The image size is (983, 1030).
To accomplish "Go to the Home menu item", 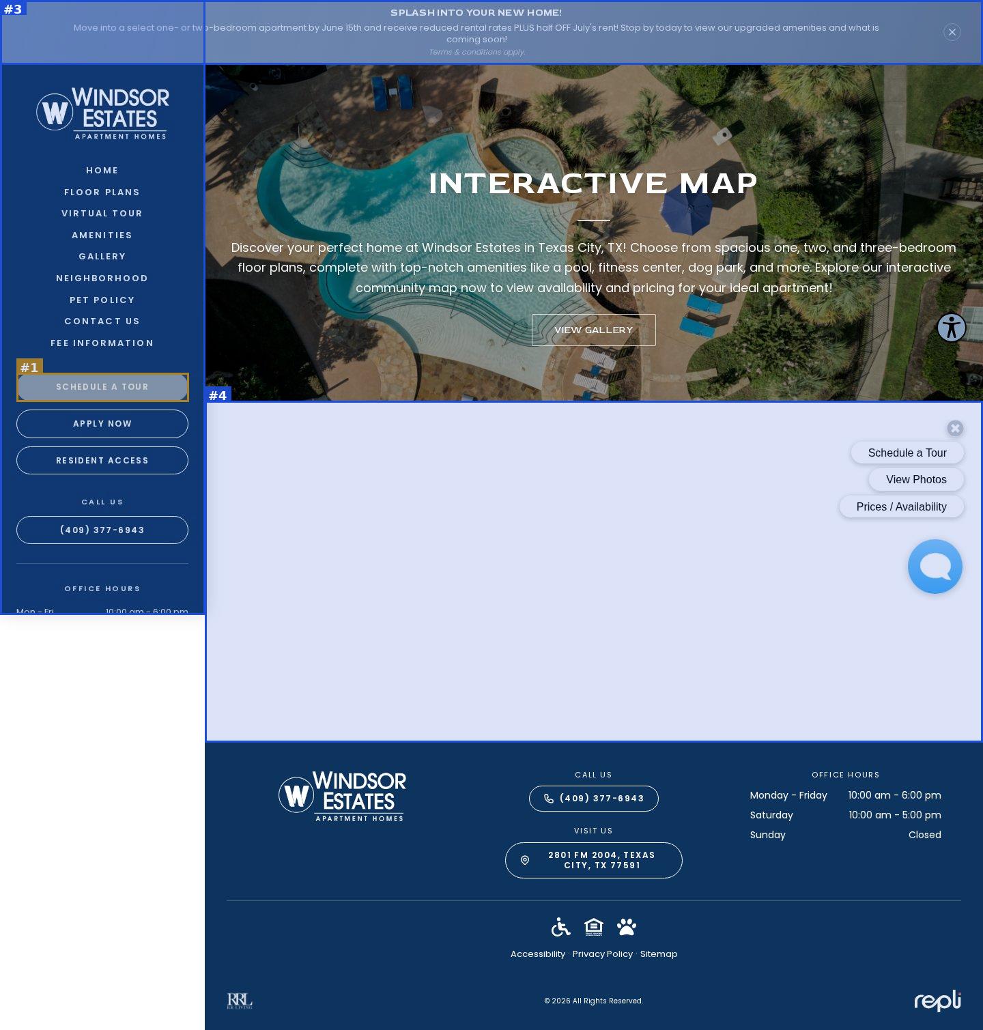I will click(102, 171).
